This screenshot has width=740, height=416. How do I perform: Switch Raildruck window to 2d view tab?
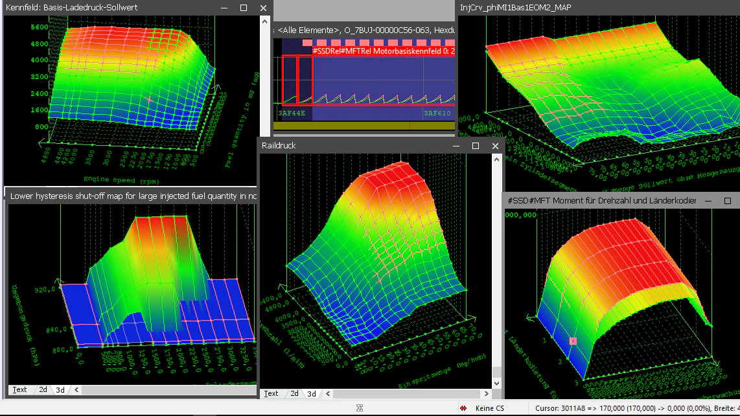pyautogui.click(x=294, y=393)
